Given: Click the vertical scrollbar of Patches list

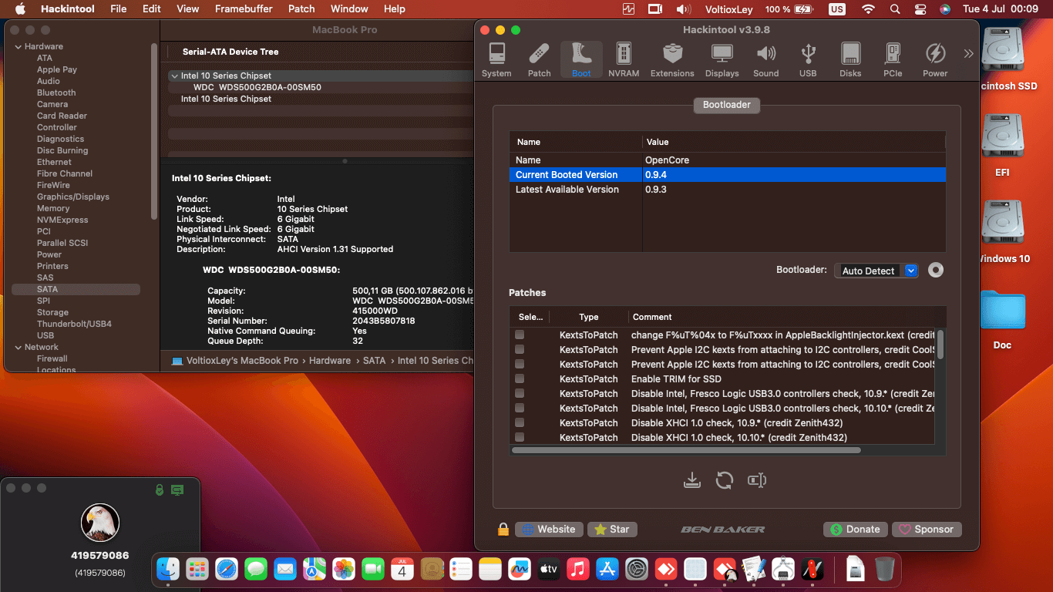Looking at the screenshot, I should (940, 344).
